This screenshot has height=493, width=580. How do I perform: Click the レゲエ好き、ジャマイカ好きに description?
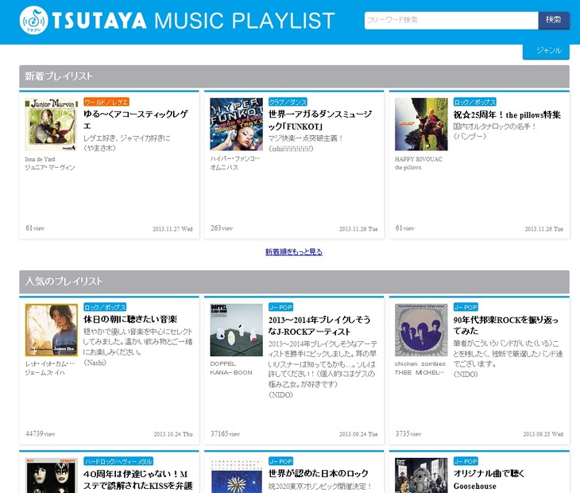tap(127, 138)
